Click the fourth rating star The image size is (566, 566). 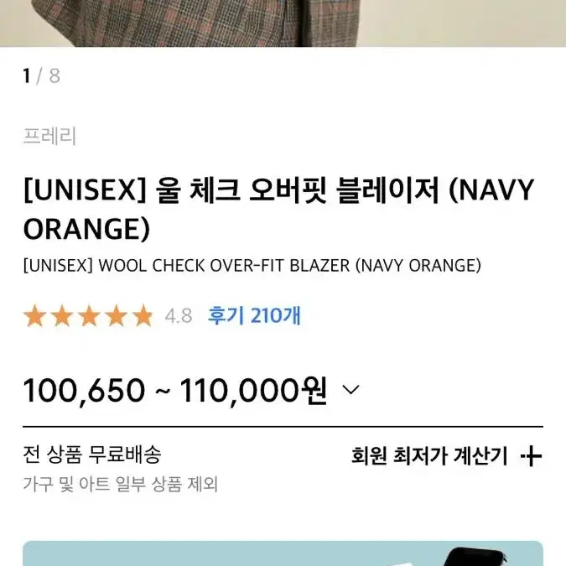(117, 316)
